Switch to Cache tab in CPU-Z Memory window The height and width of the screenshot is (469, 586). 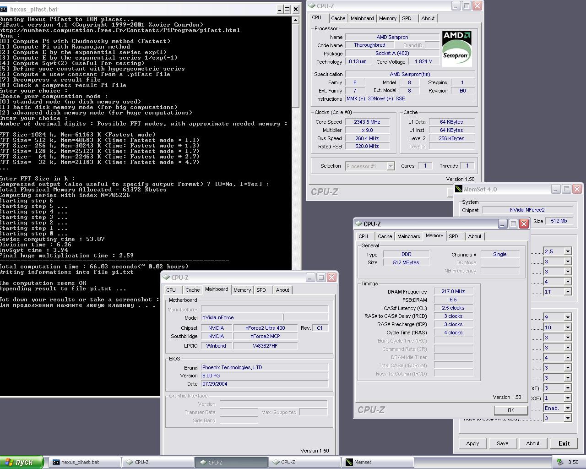(x=385, y=236)
